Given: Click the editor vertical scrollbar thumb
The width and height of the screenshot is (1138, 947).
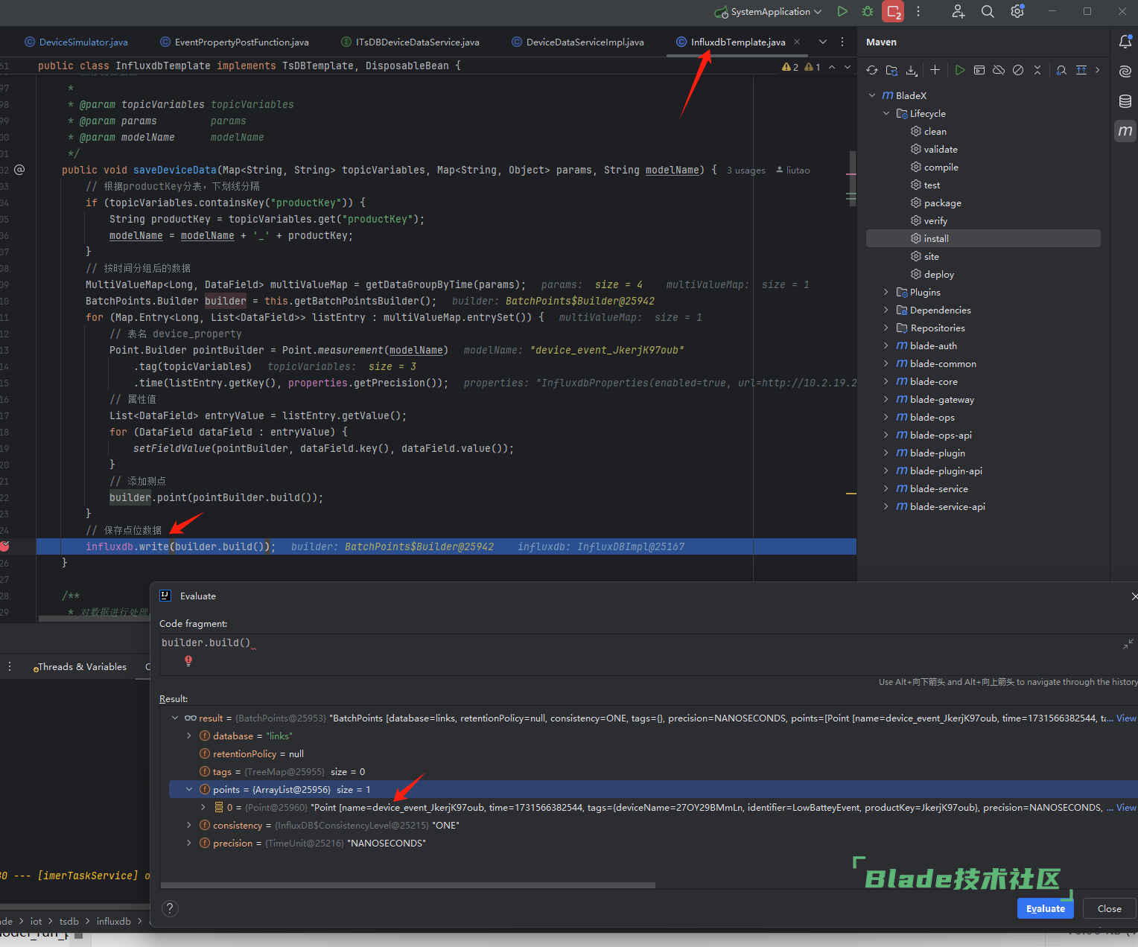Looking at the screenshot, I should click(x=853, y=179).
